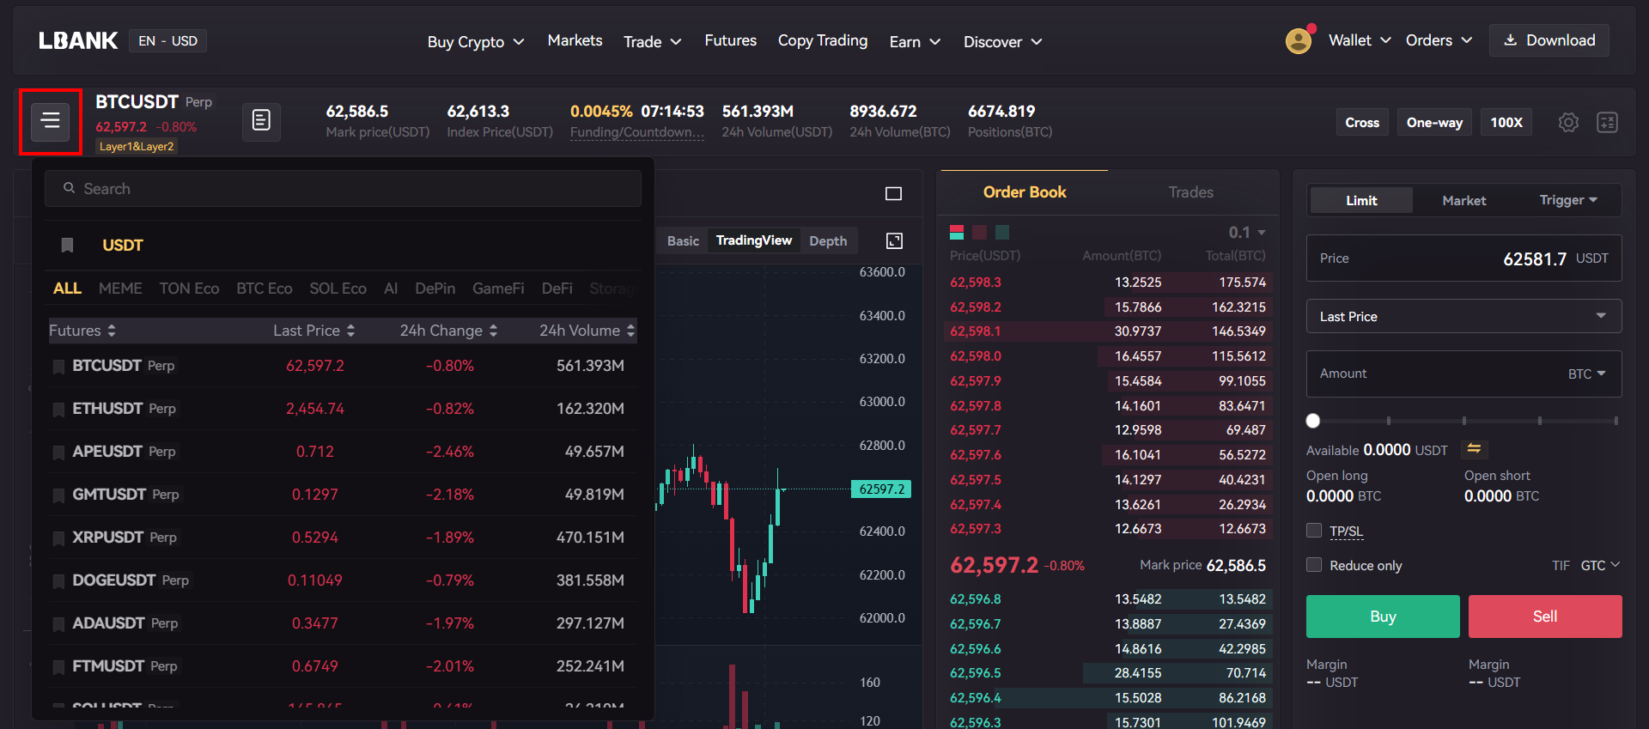Switch chart to Basic view
1649x729 pixels.
pyautogui.click(x=683, y=240)
